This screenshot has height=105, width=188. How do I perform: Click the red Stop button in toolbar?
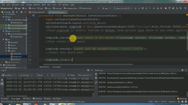tap(161, 8)
